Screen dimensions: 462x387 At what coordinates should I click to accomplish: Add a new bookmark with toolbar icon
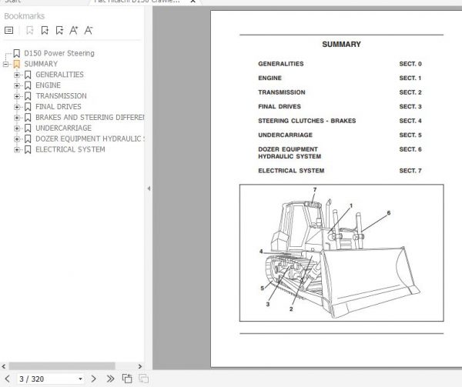pos(45,30)
